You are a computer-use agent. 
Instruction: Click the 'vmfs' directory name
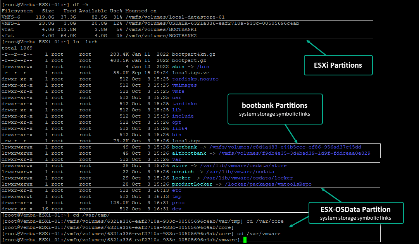click(x=178, y=91)
